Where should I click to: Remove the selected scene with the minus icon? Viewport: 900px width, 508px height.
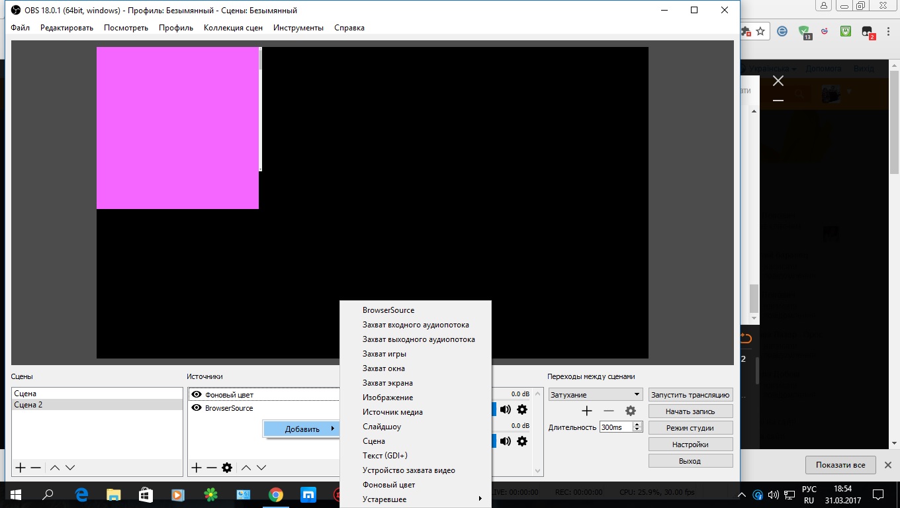(36, 468)
